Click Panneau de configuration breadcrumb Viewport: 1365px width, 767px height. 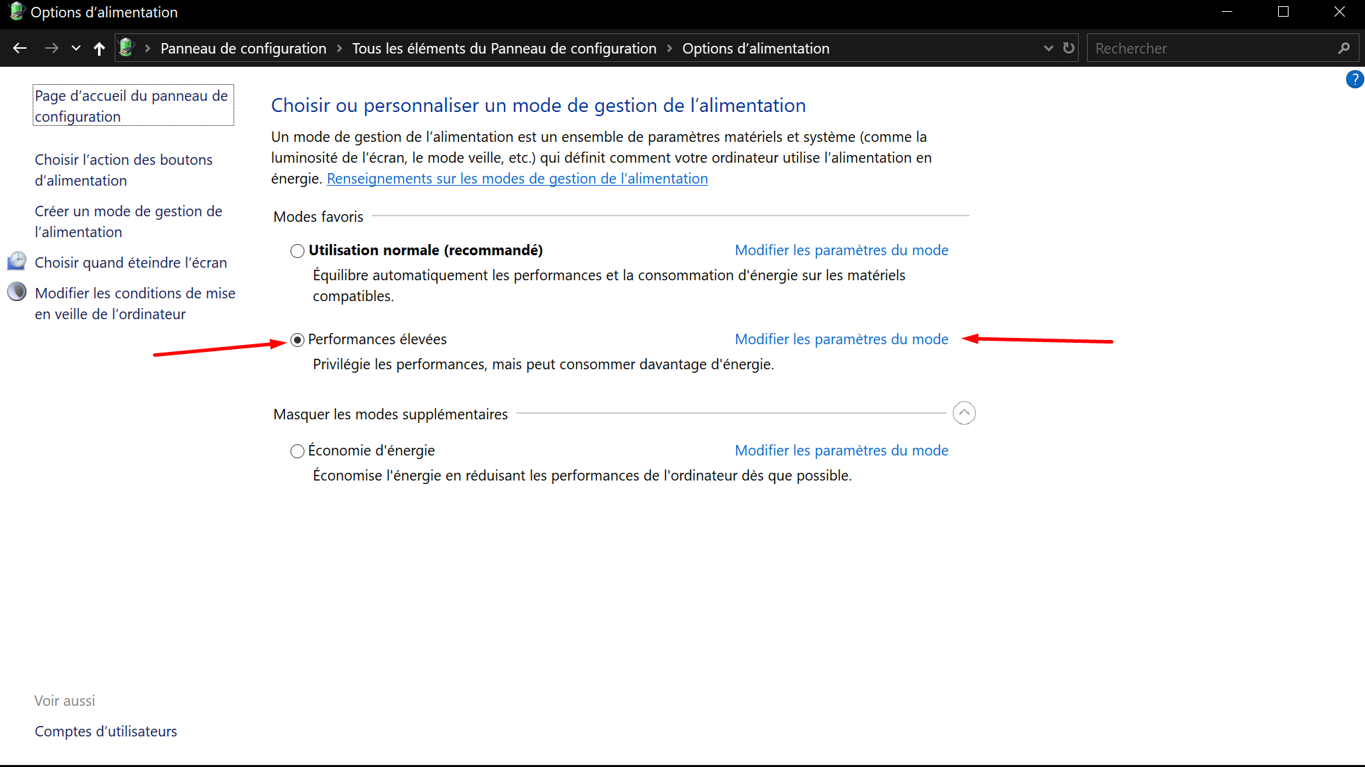coord(243,49)
